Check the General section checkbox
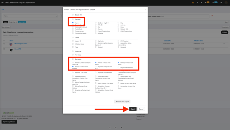Image resolution: width=230 pixels, height=130 pixels. tap(73, 19)
